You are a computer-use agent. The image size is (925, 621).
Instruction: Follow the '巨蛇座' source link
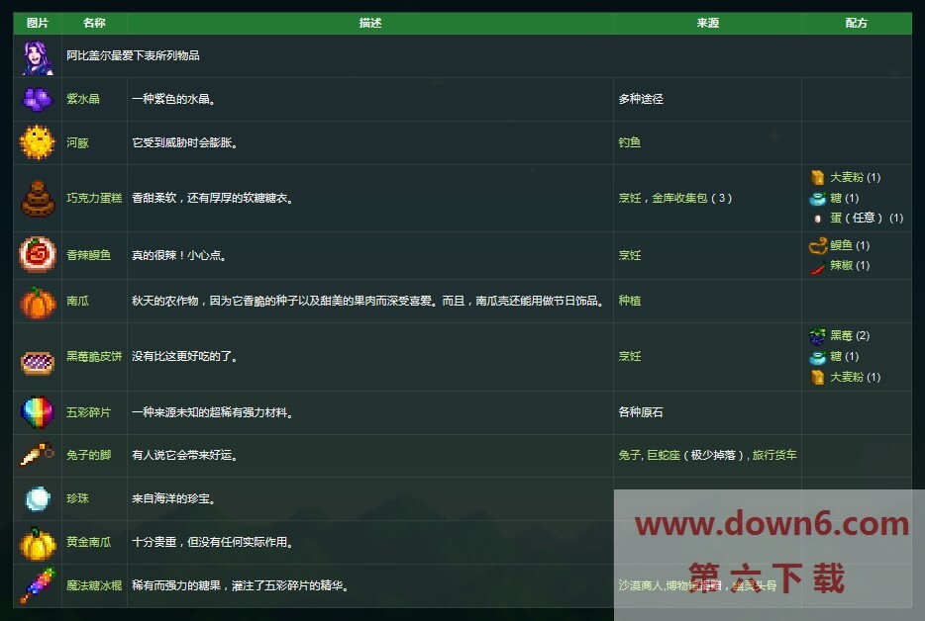tap(664, 456)
